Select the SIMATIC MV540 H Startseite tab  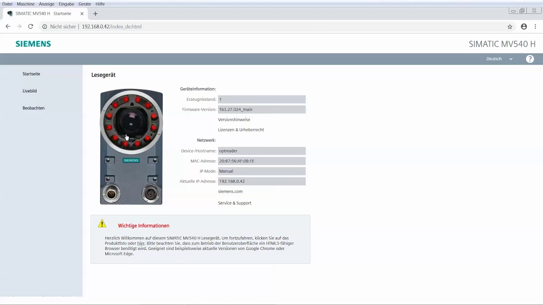[45, 14]
